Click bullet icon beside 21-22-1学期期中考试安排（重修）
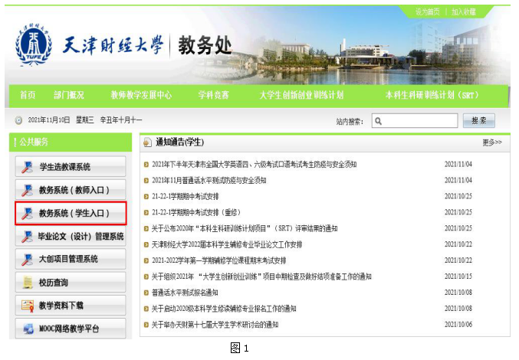This screenshot has height=360, width=519. point(146,213)
